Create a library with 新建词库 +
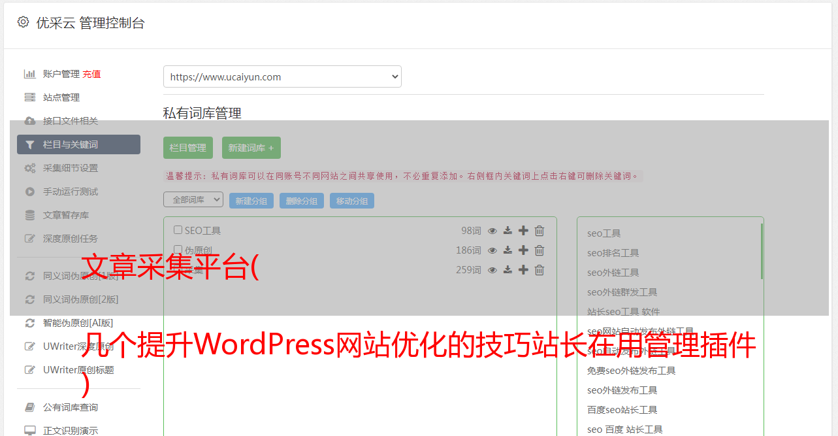 tap(251, 148)
